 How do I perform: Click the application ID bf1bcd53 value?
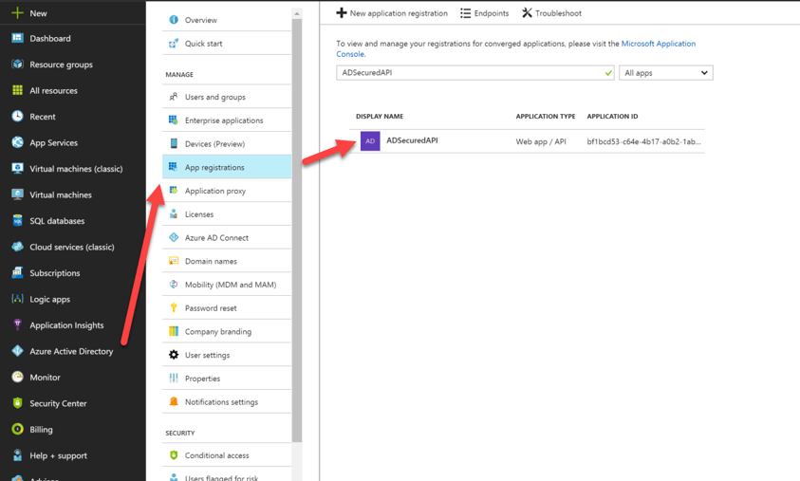pos(643,141)
